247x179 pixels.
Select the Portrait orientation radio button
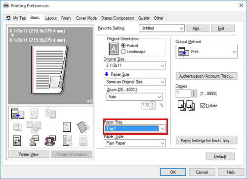123,45
